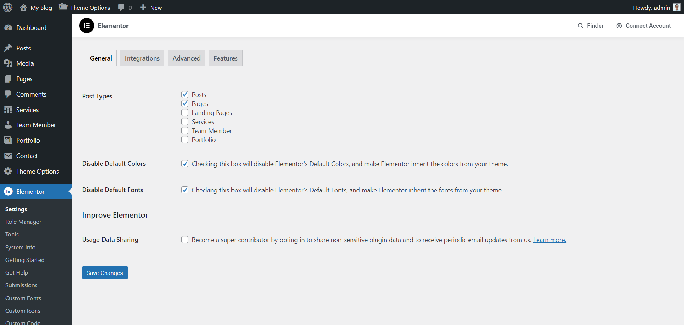Open Dashboard from sidebar icon

click(8, 28)
